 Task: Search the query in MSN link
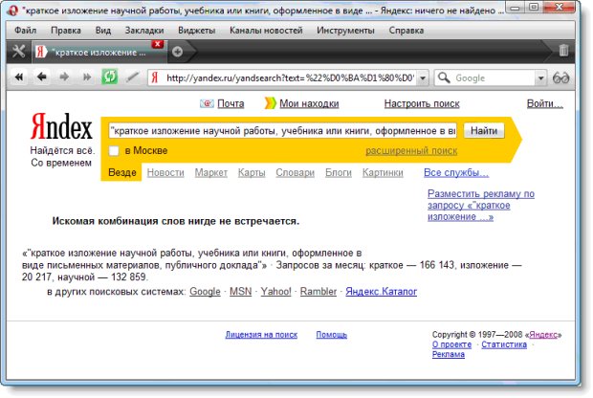point(240,291)
